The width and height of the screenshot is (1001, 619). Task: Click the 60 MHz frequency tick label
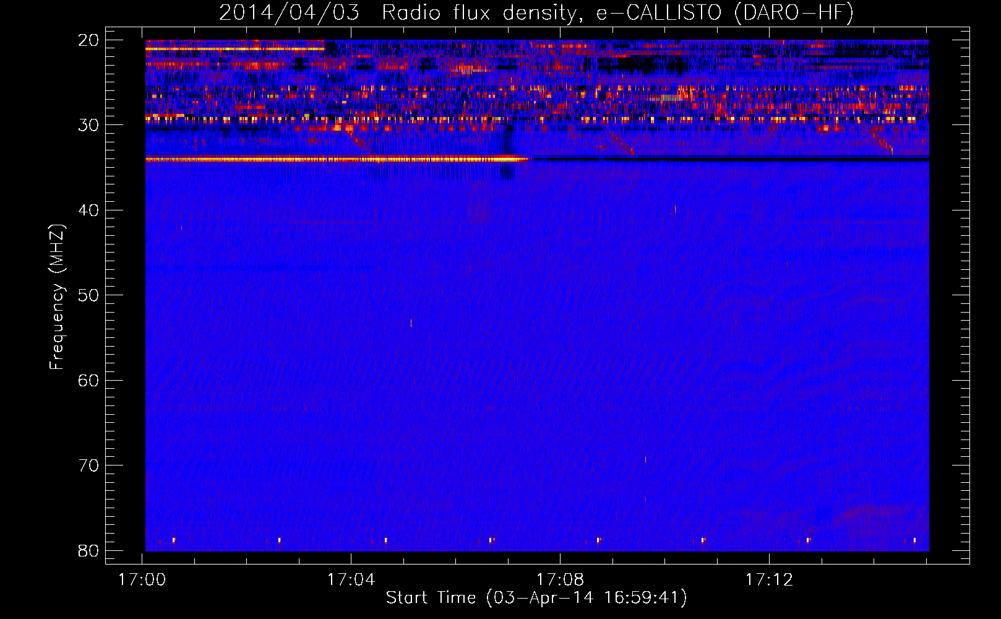pos(88,381)
